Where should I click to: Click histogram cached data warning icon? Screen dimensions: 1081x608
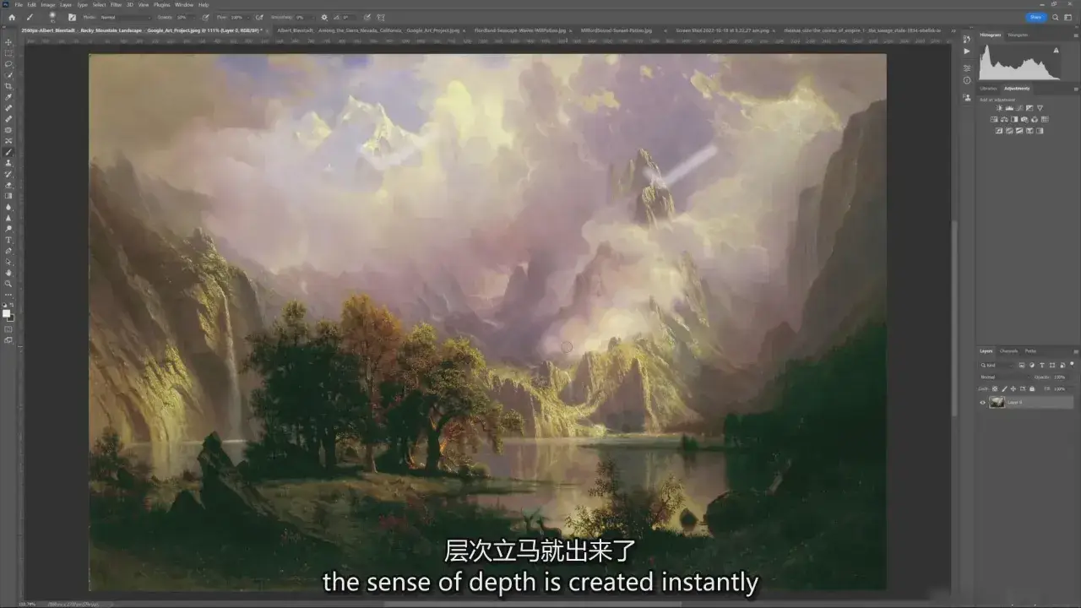click(x=1056, y=51)
